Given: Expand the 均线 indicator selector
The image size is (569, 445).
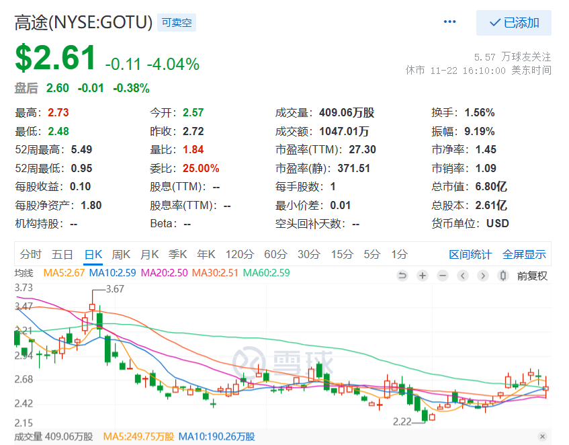Looking at the screenshot, I should click(x=24, y=273).
